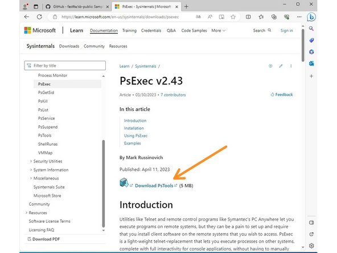
Task: Reload the page with the refresh icon
Action: point(39,17)
